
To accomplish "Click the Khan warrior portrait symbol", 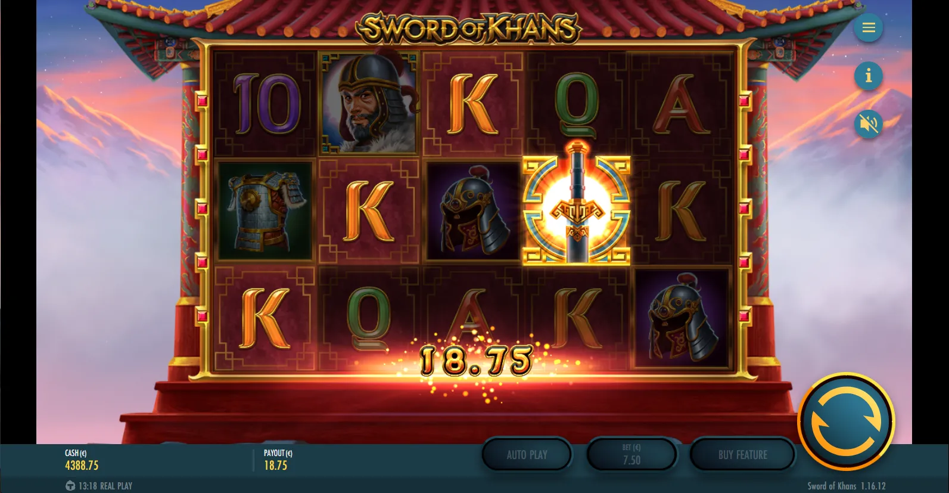I will pos(369,103).
